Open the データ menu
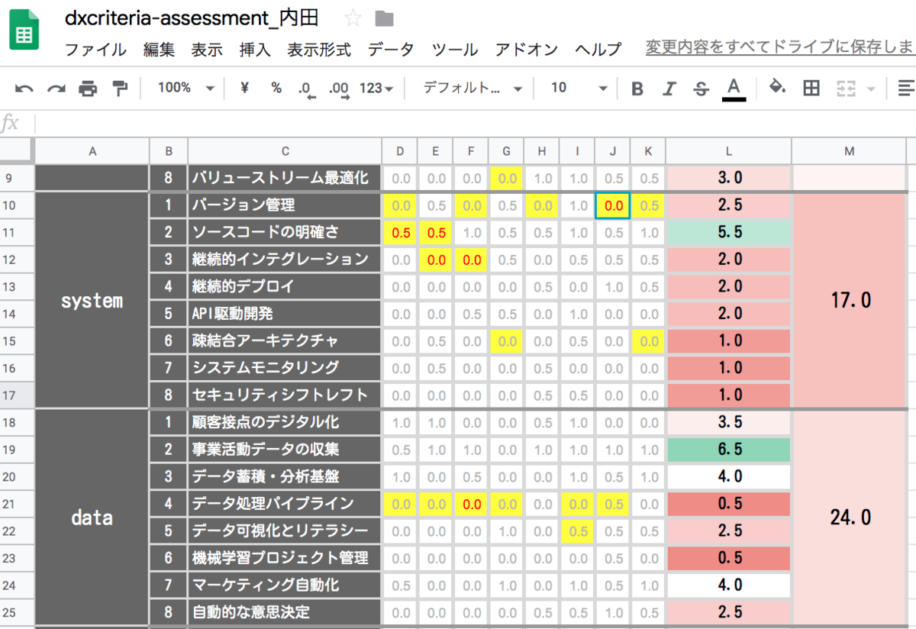The image size is (916, 629). coord(391,50)
